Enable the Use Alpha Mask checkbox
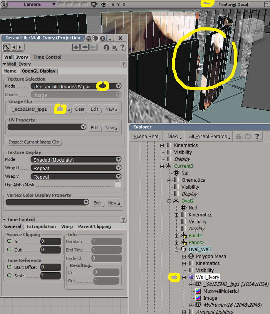 118,185
